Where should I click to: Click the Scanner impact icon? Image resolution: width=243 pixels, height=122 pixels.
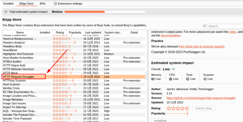(205, 79)
